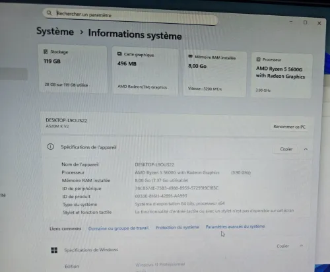Screen dimensions: 330x272
Task: Collapse Spécifications de Windows section
Action: pyautogui.click(x=302, y=246)
